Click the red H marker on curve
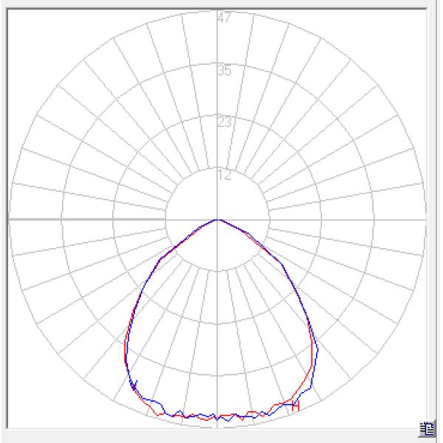This screenshot has width=443, height=443. 295,405
